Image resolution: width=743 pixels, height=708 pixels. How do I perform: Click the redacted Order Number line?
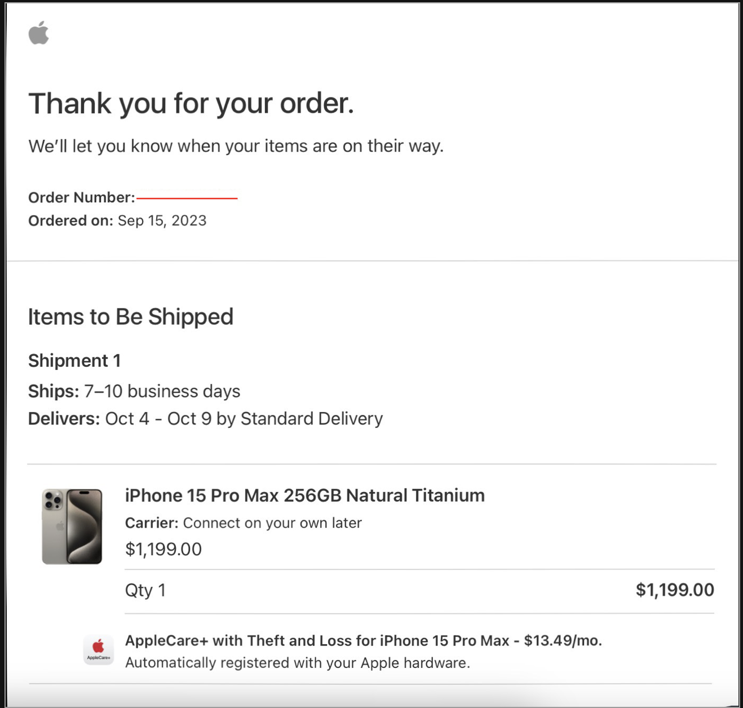point(187,198)
